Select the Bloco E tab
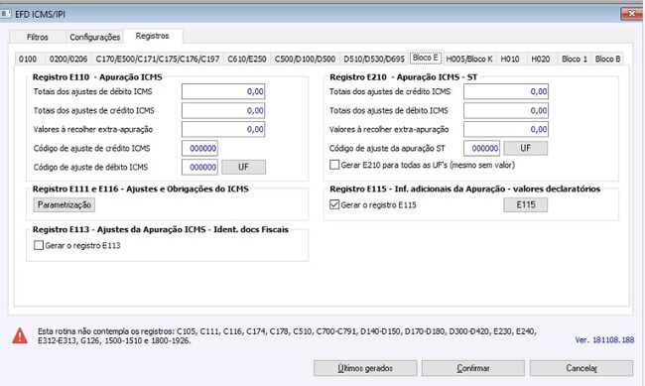Screen dimensions: 645x386 [x=426, y=58]
